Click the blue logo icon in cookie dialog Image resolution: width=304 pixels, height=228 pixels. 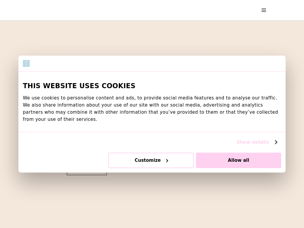pos(26,63)
